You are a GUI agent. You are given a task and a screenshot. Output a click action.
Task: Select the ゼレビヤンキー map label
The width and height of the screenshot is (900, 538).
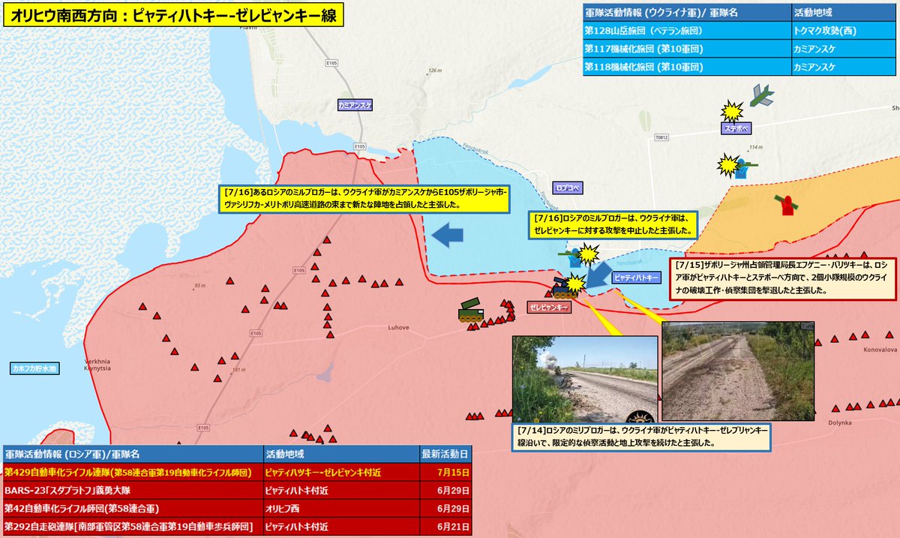[550, 308]
